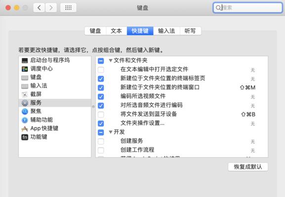
Task: Collapse the 文件和文件夹 disclosure triangle
Action: pos(110,61)
